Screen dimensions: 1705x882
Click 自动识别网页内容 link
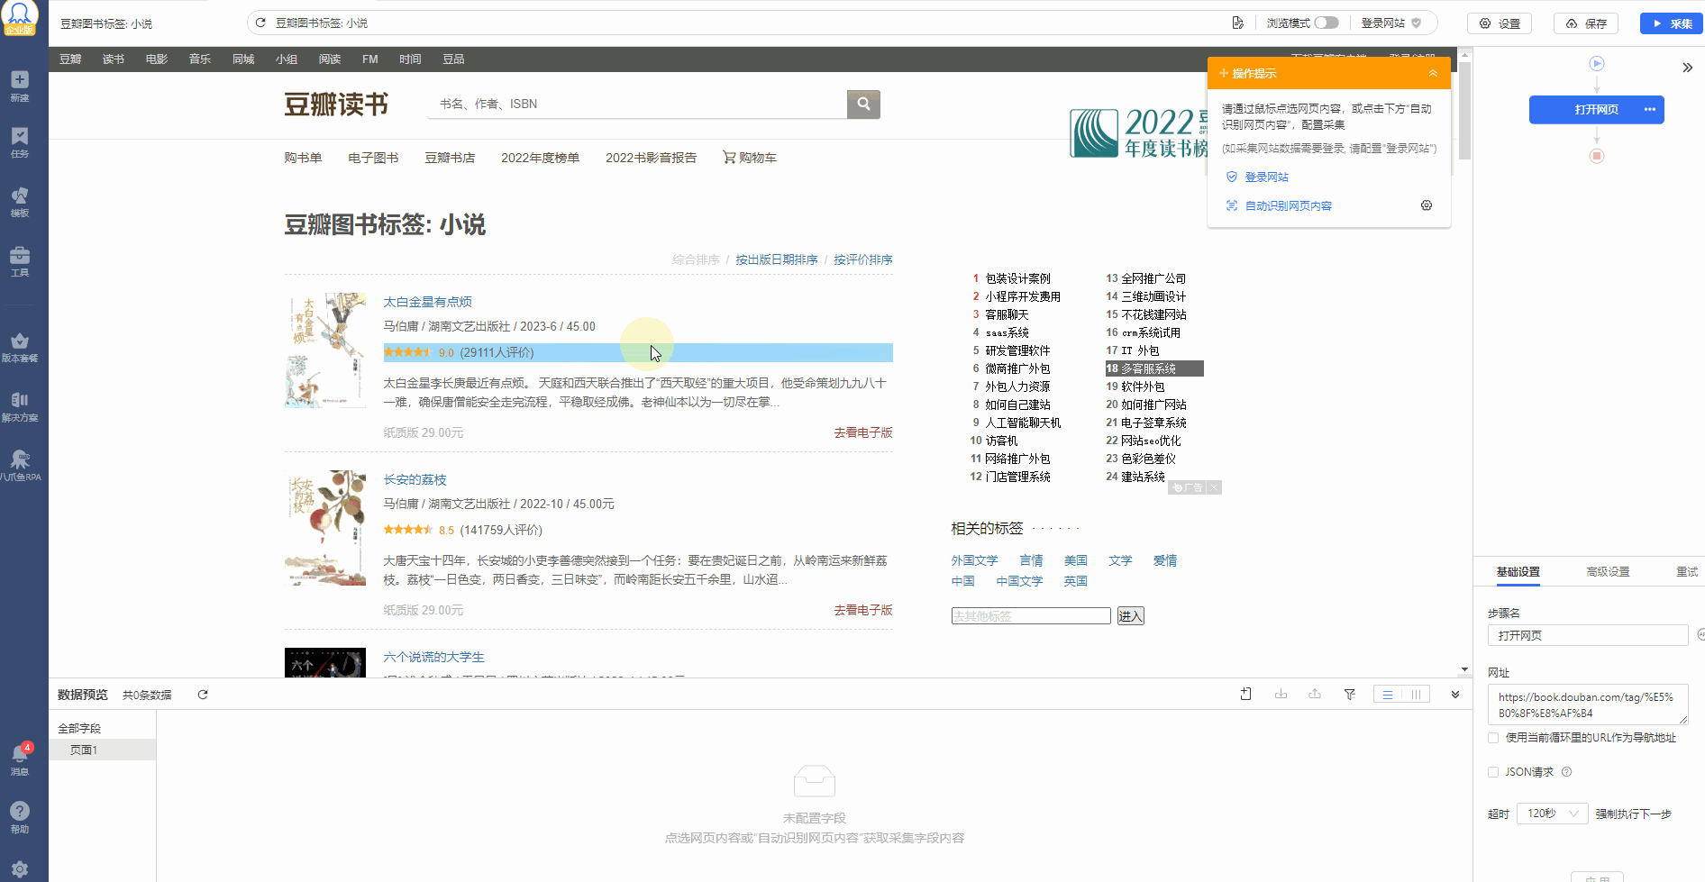point(1288,206)
